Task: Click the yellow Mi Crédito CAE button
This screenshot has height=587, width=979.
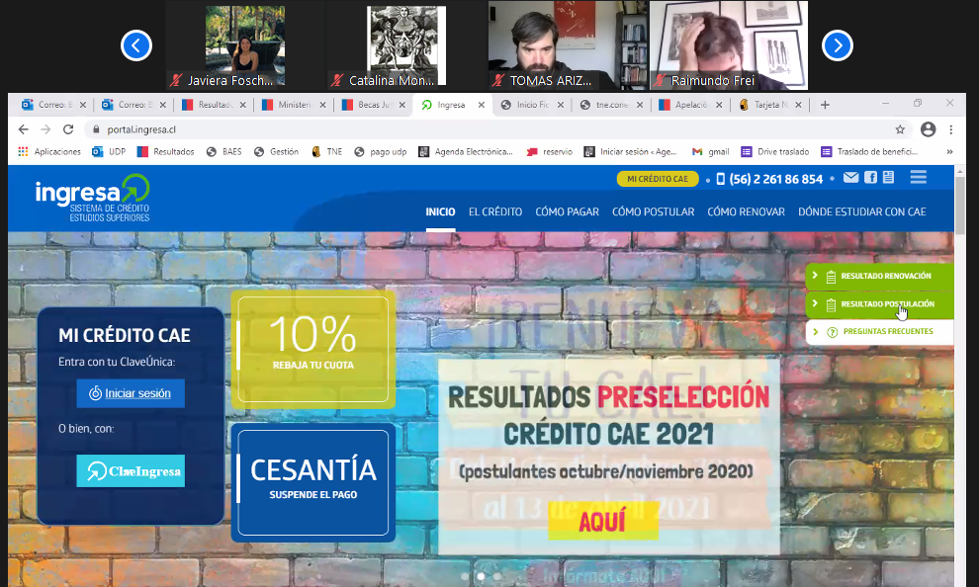Action: point(657,179)
